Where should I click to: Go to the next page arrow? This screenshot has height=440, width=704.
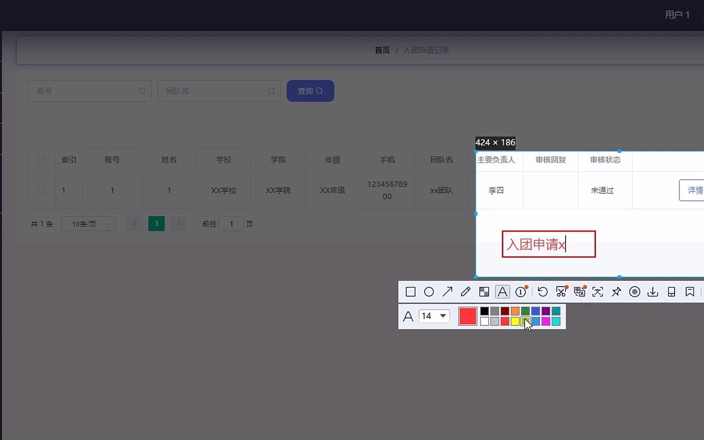[179, 223]
